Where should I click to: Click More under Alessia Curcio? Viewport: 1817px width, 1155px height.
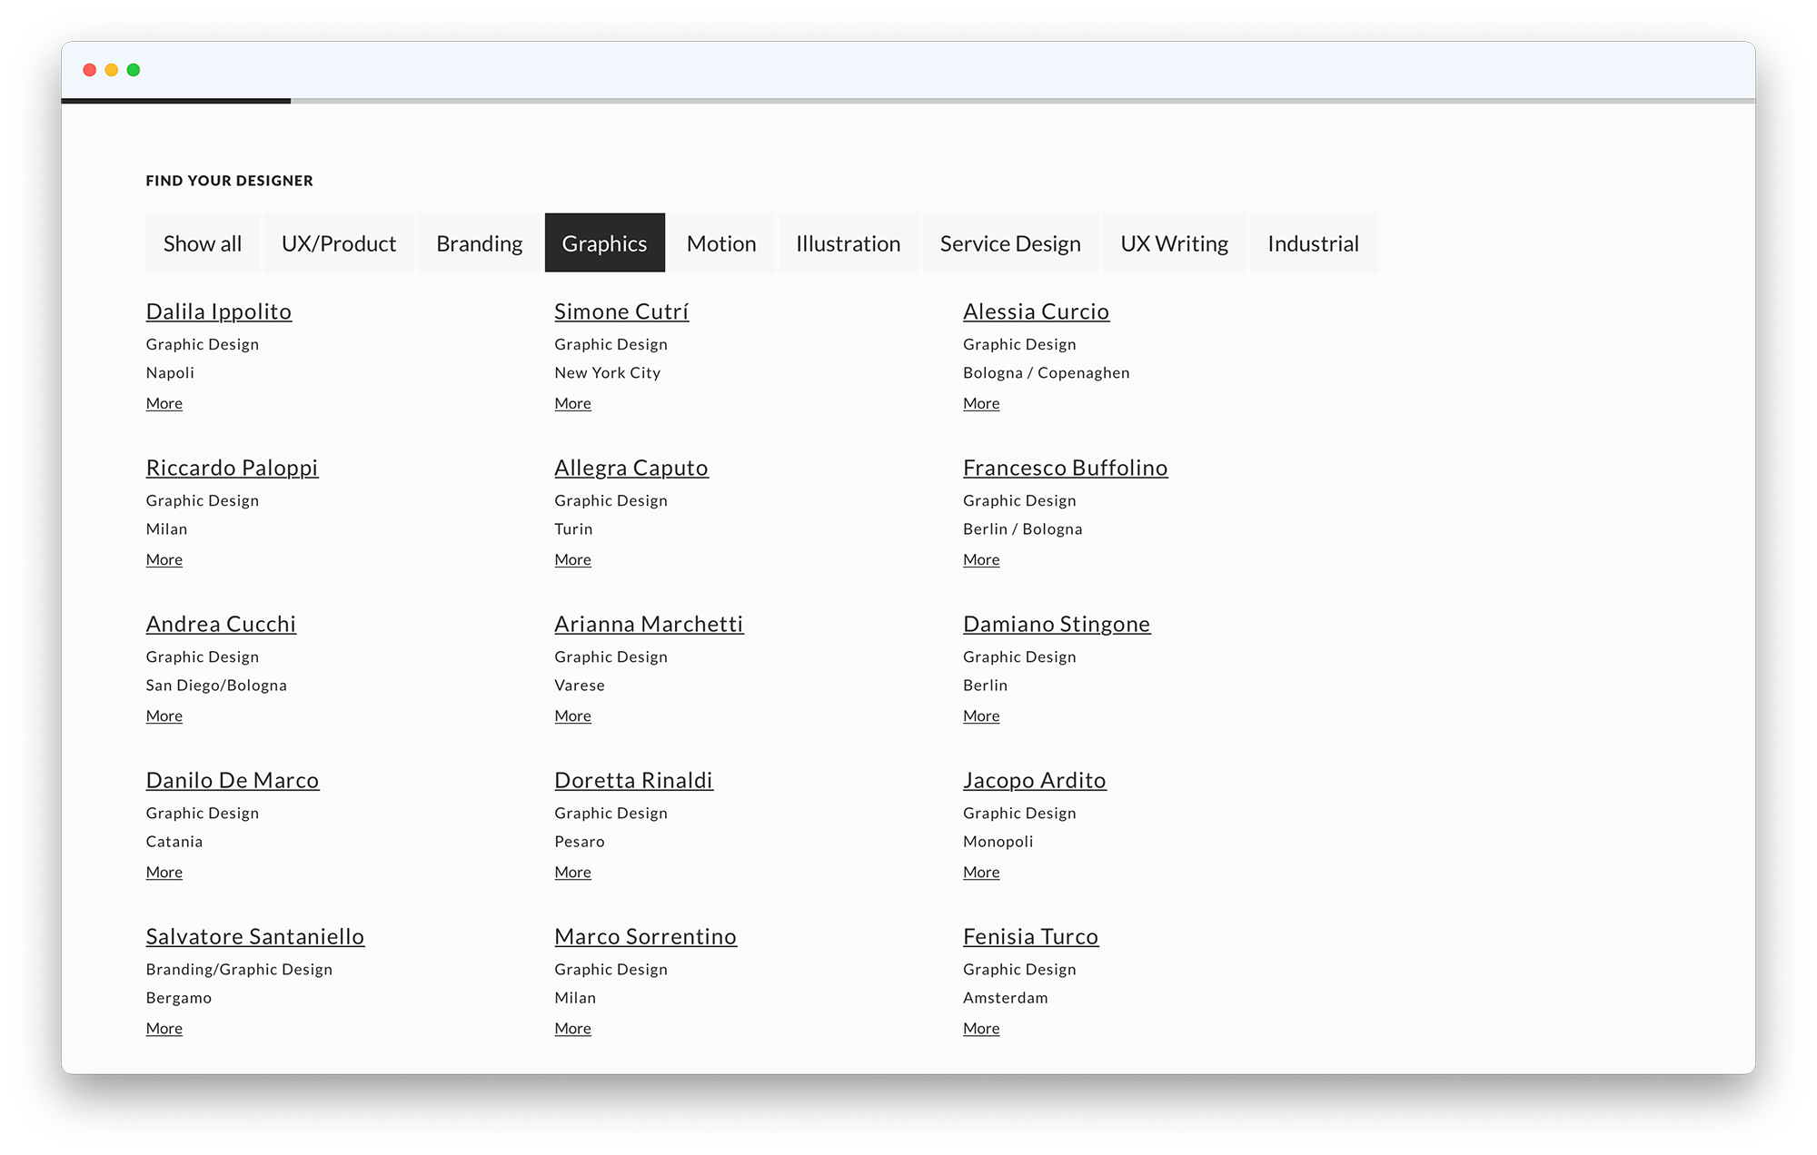(981, 403)
